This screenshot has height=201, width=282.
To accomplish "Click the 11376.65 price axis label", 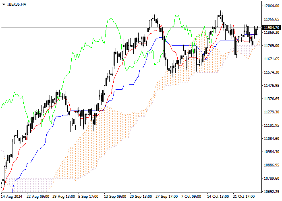I will pos(272,99).
